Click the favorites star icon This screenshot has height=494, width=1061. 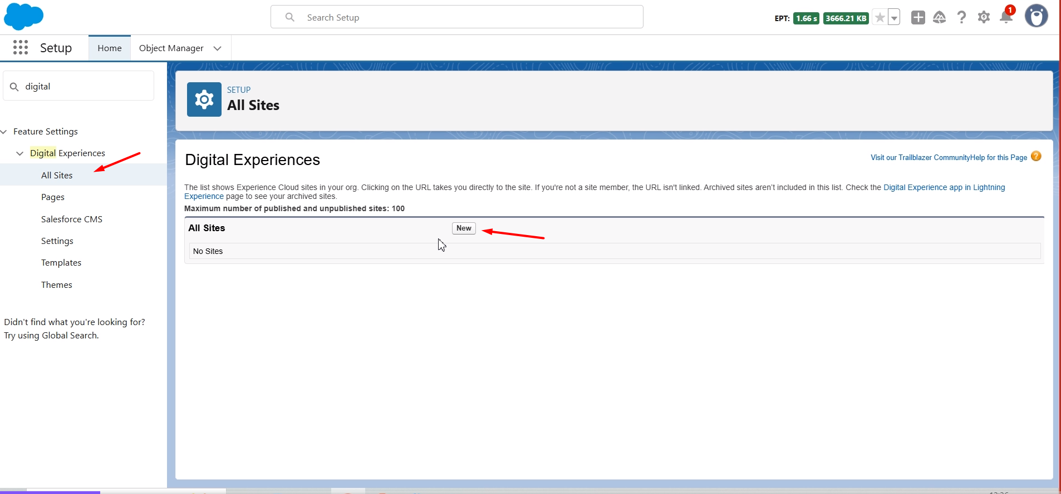880,18
